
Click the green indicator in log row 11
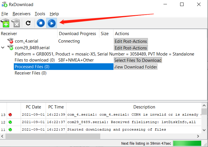point(10,129)
